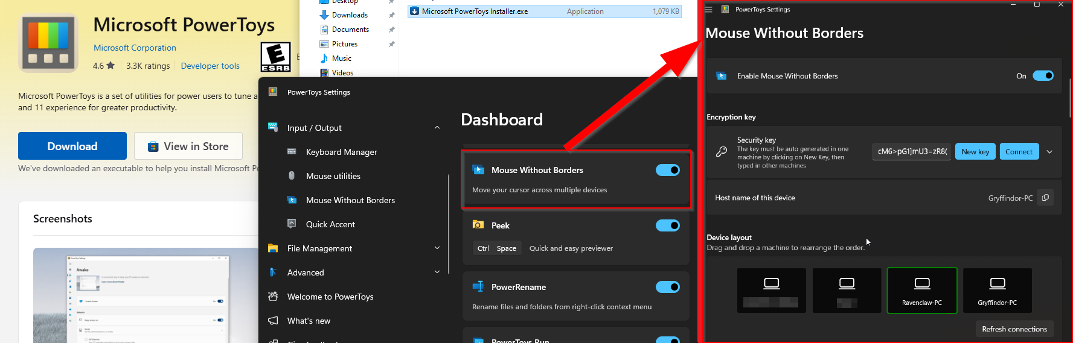
Task: Open Welcome to PowerToys page
Action: (x=330, y=297)
